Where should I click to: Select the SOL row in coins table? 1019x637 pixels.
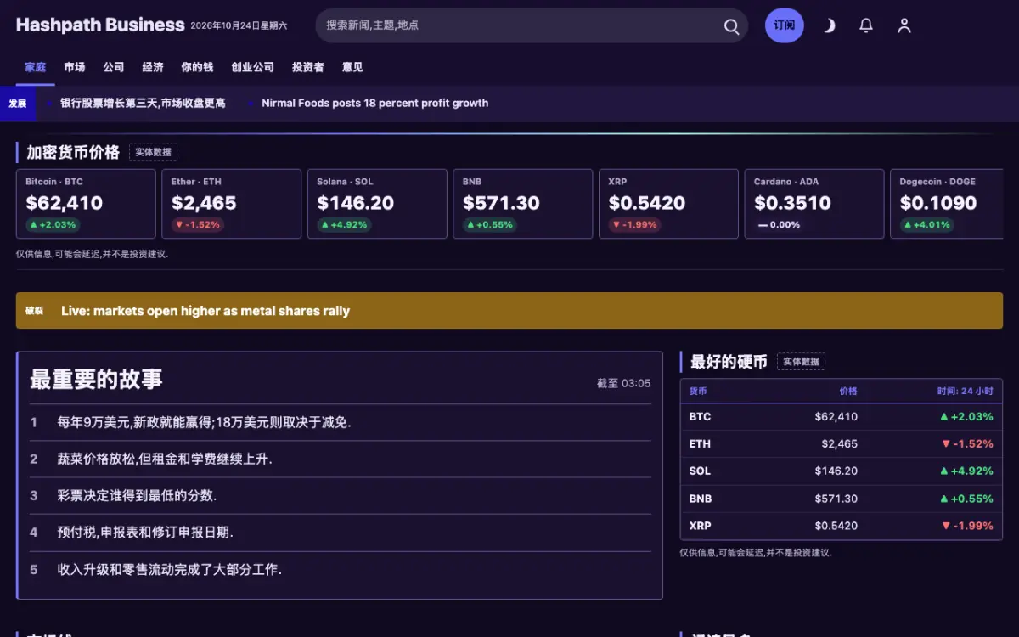[842, 471]
